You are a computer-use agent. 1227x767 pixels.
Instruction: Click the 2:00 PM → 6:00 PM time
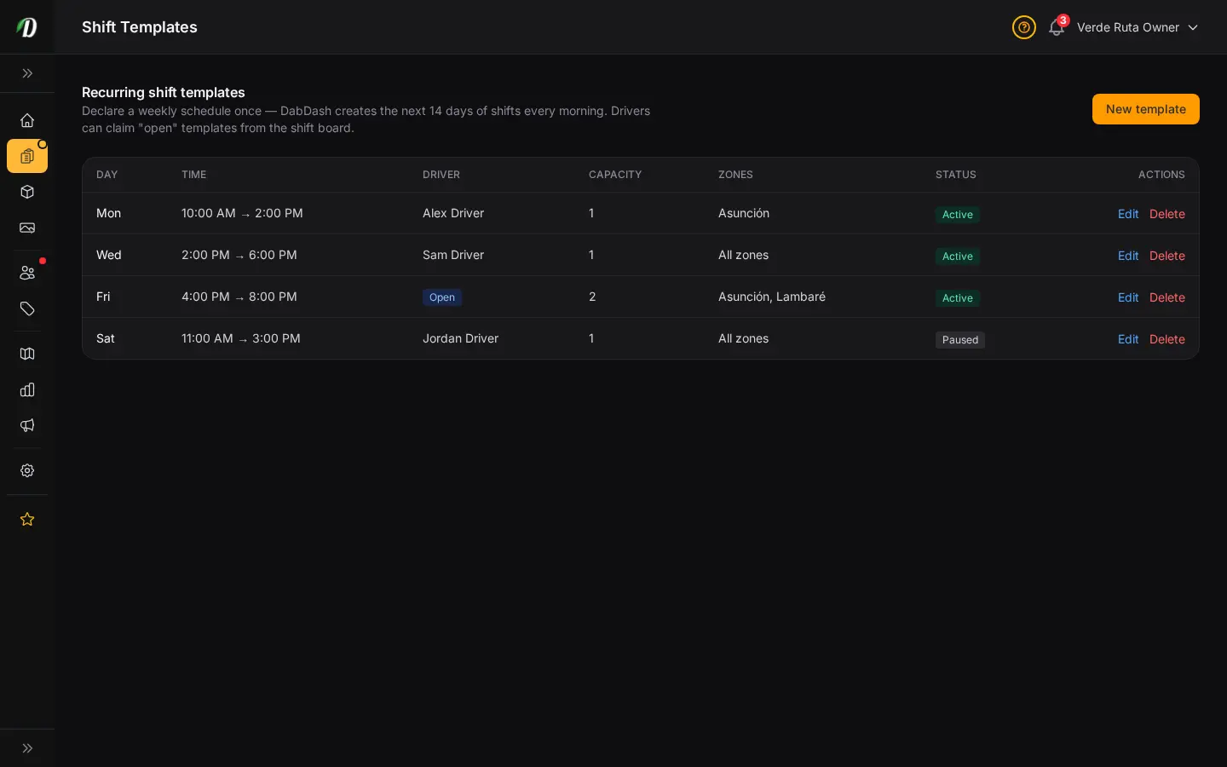point(239,255)
